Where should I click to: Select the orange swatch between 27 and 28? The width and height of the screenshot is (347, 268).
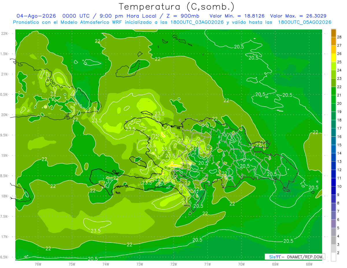[333, 41]
